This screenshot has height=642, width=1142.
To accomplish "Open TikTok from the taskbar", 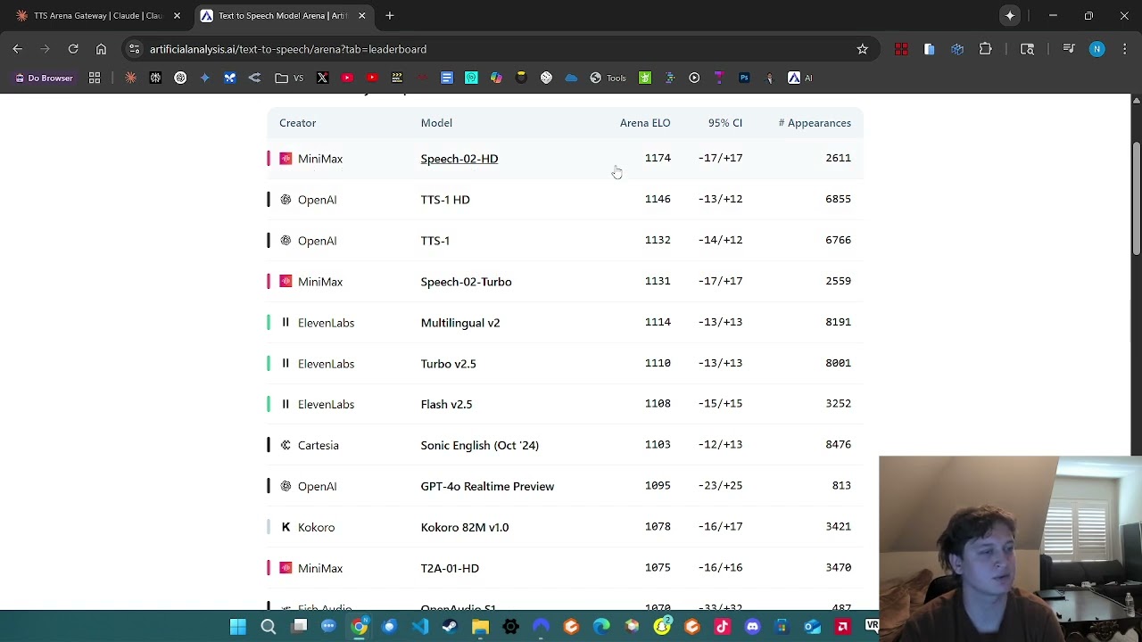I will pyautogui.click(x=722, y=627).
